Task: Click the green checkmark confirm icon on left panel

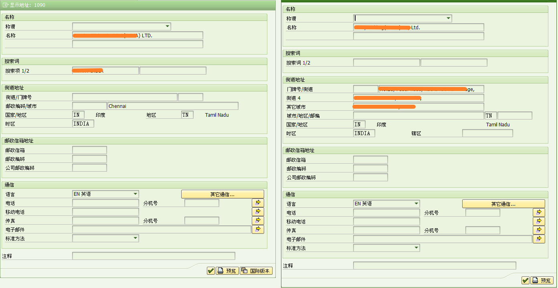Action: pos(210,270)
